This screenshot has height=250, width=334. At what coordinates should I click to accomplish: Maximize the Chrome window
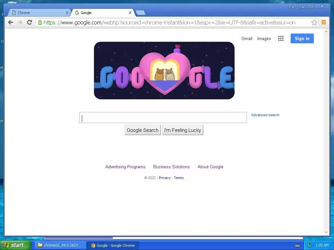(311, 6)
